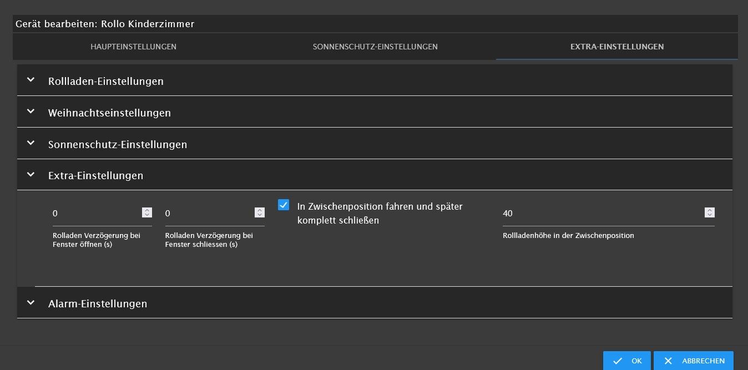Click label Rolladen Verzögerung bei Fenster öffnen

97,240
